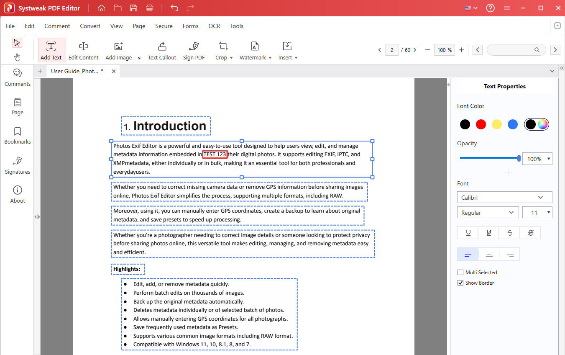565x355 pixels.
Task: Open the Comments side panel
Action: click(18, 78)
